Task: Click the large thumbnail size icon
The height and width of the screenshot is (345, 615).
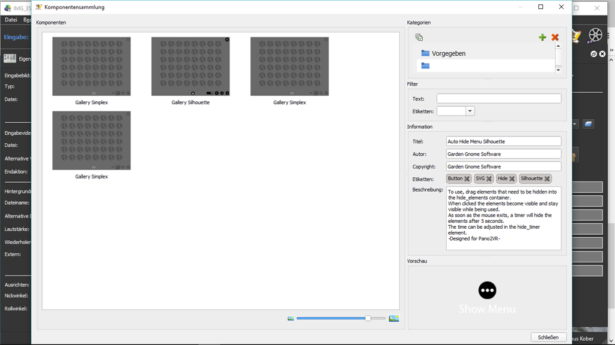Action: coord(394,319)
